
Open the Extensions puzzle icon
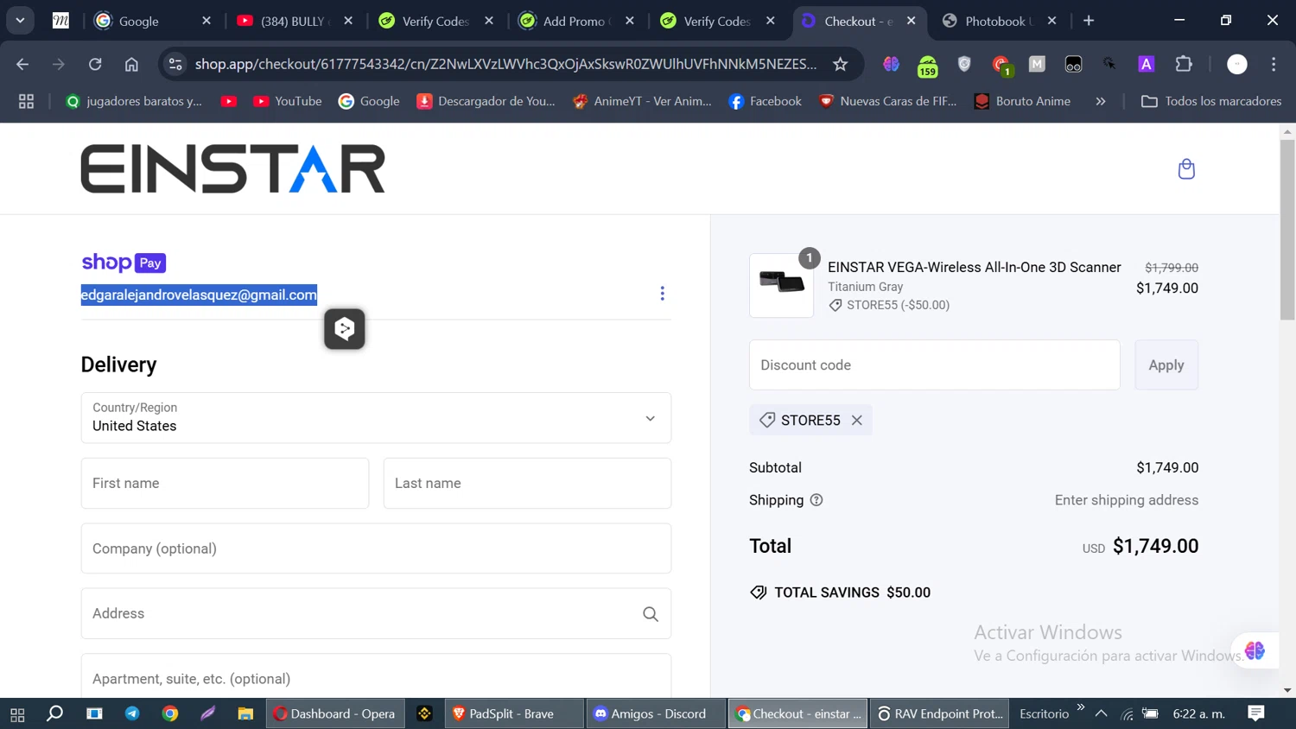tap(1184, 64)
